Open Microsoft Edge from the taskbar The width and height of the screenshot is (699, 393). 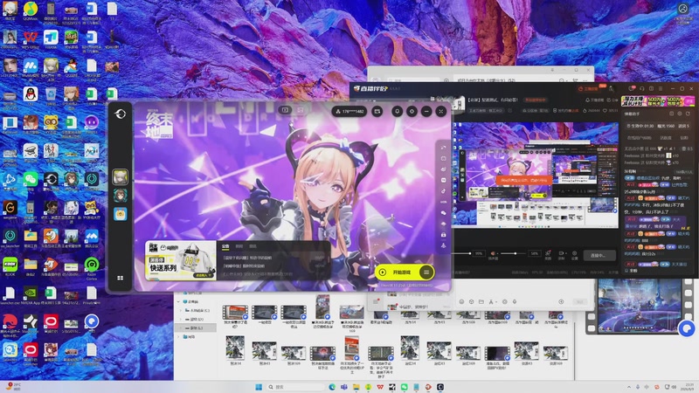click(332, 387)
